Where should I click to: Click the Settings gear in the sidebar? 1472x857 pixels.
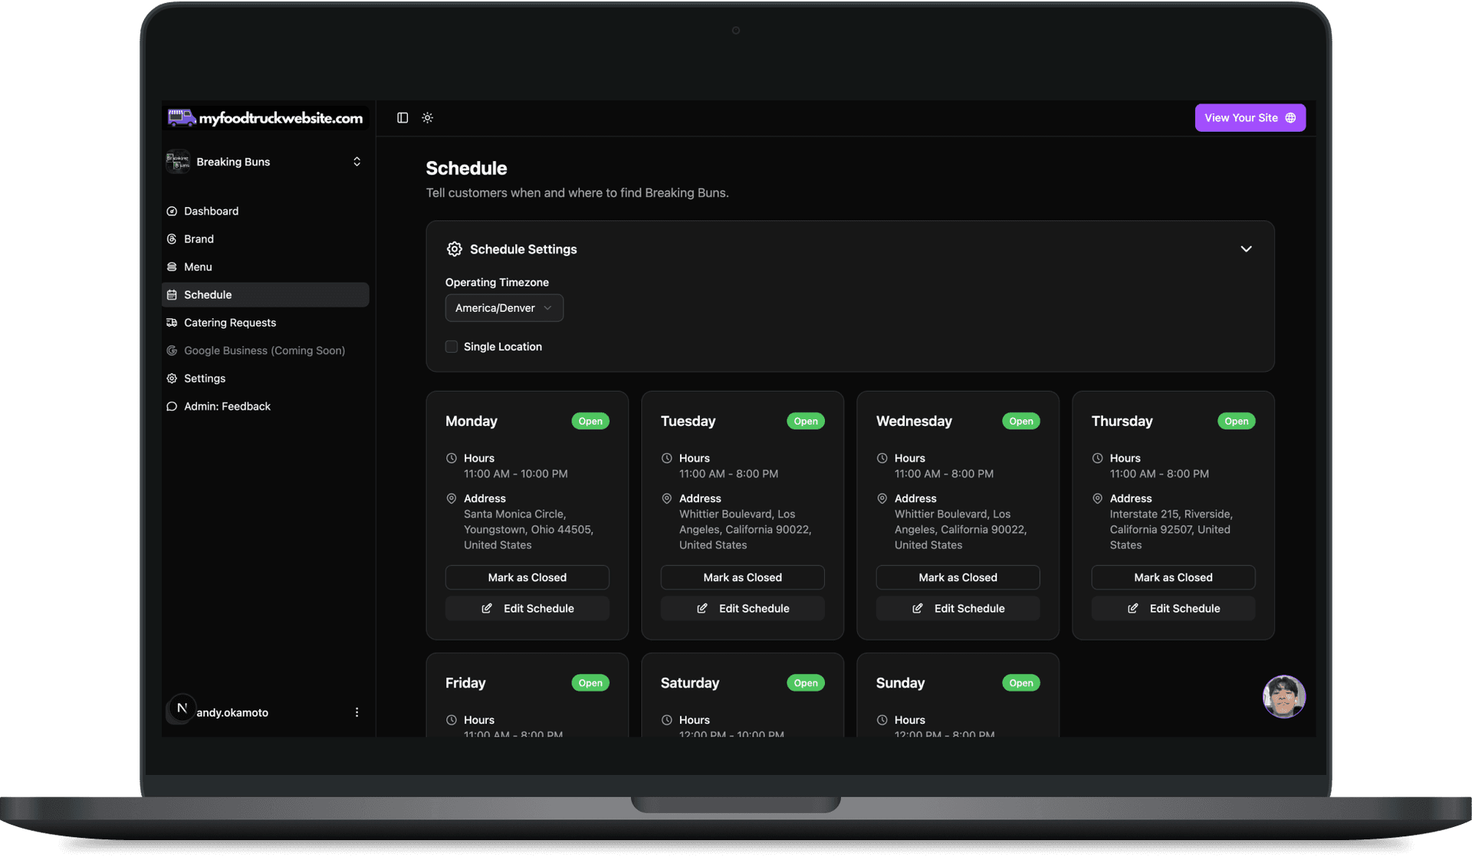coord(172,378)
